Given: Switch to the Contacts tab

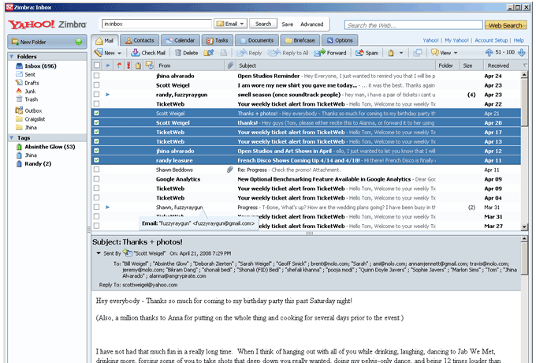Looking at the screenshot, I should pyautogui.click(x=140, y=40).
